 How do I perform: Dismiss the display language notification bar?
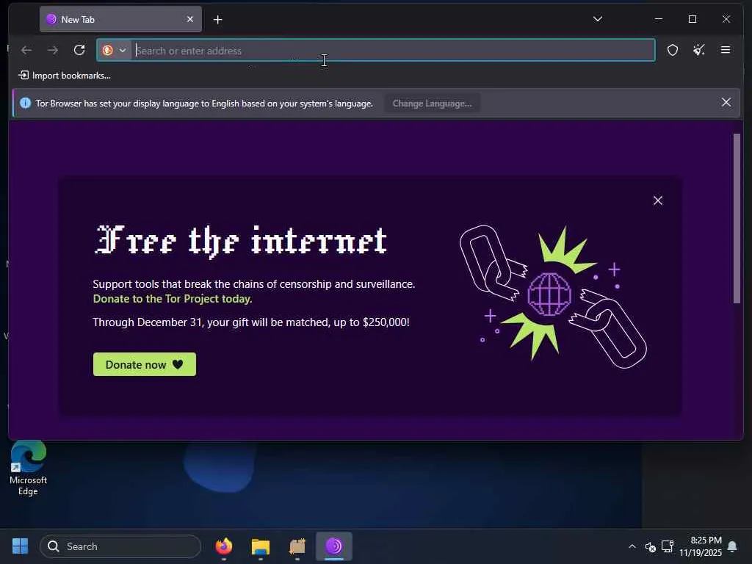click(x=726, y=103)
